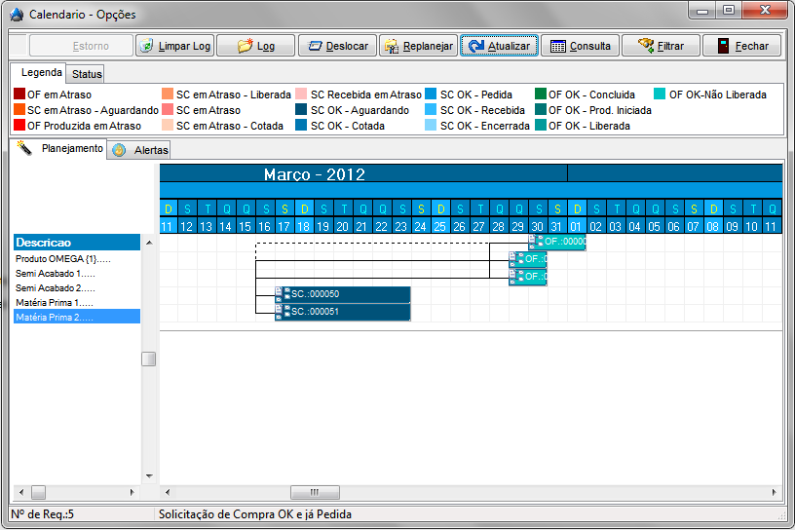Viewport: 795px width, 530px height.
Task: Switch to the Status tab
Action: coord(87,74)
